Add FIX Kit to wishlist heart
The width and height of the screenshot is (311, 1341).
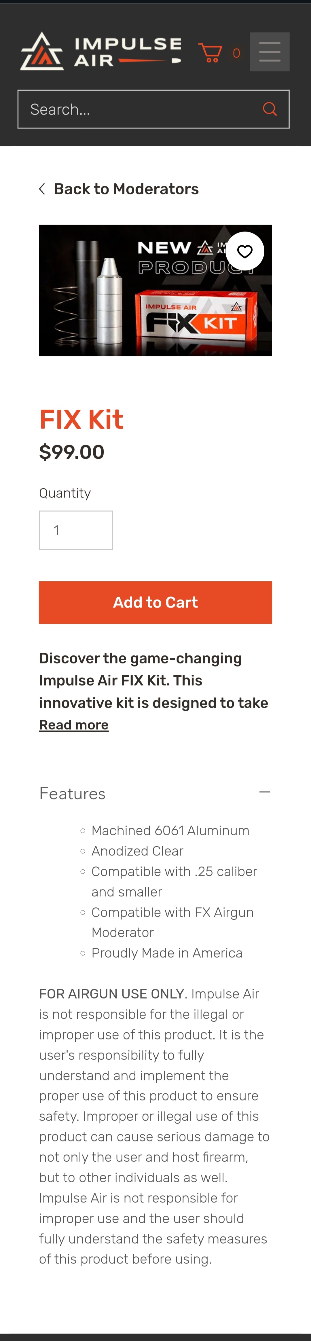245,251
